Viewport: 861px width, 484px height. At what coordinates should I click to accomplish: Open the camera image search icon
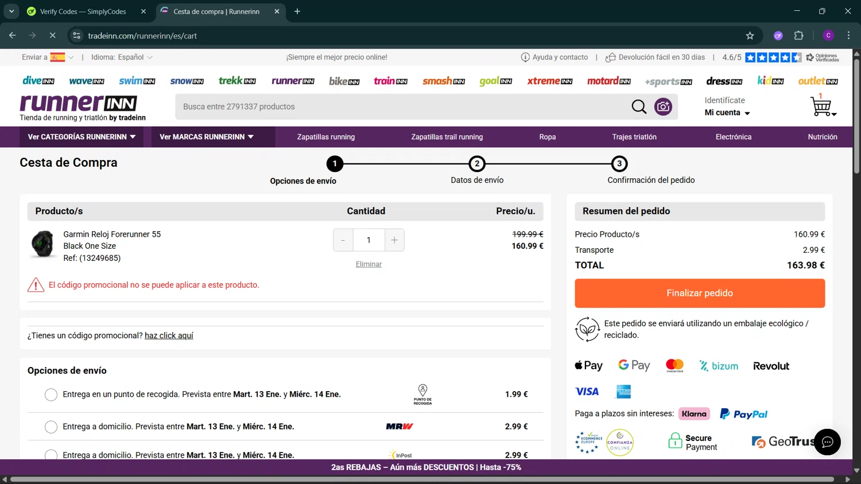point(663,107)
